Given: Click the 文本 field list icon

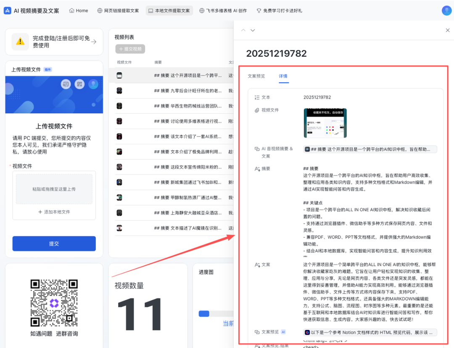Looking at the screenshot, I should click(257, 97).
